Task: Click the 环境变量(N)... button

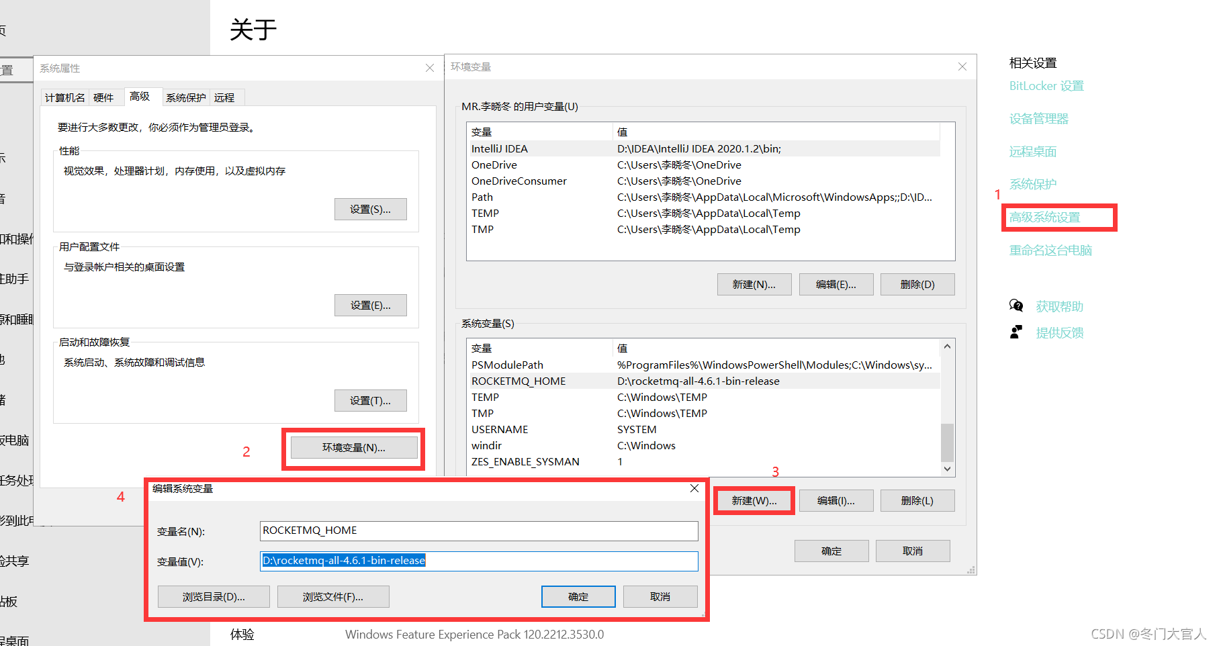Action: pos(354,448)
